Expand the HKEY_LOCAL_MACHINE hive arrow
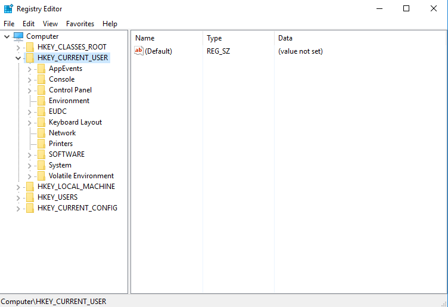This screenshot has width=448, height=307. pyautogui.click(x=18, y=187)
